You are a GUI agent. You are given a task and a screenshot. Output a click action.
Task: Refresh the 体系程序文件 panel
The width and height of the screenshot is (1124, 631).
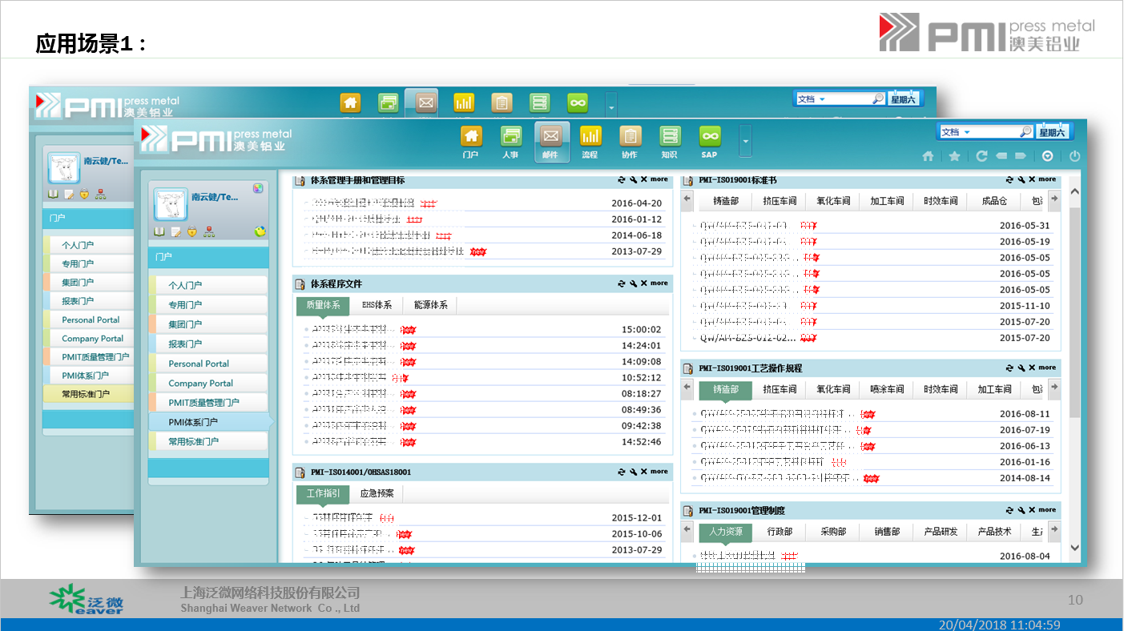621,283
